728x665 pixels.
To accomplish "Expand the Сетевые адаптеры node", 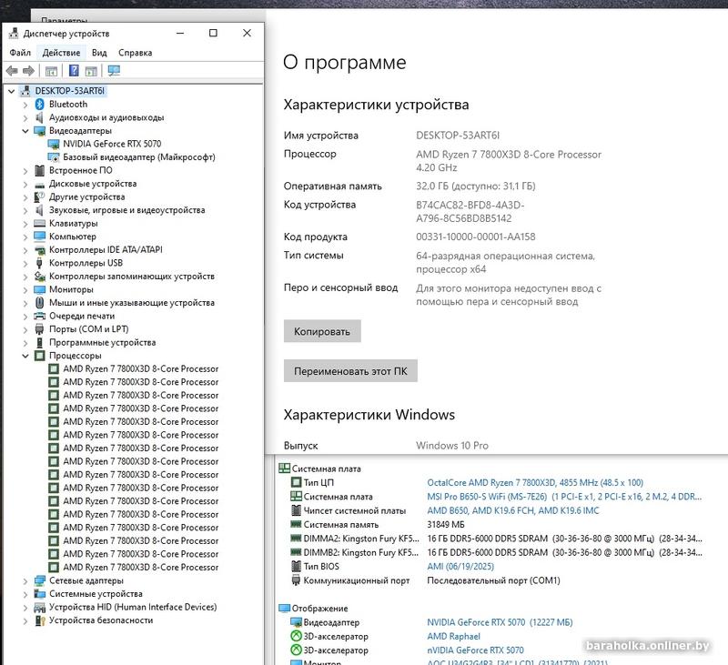I will pos(25,581).
